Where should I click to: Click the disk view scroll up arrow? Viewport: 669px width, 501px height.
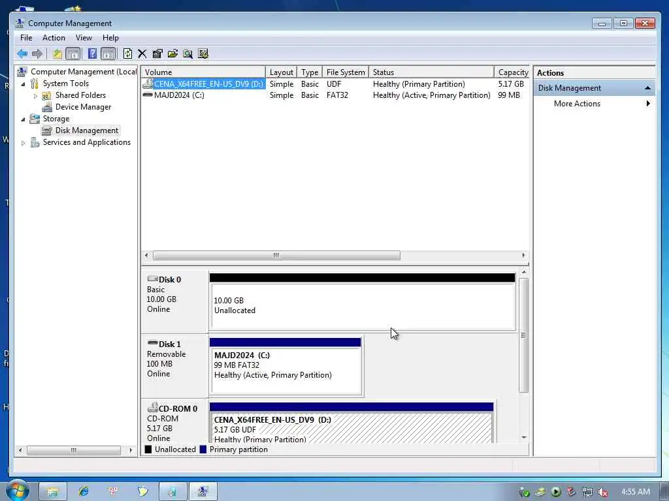(523, 272)
